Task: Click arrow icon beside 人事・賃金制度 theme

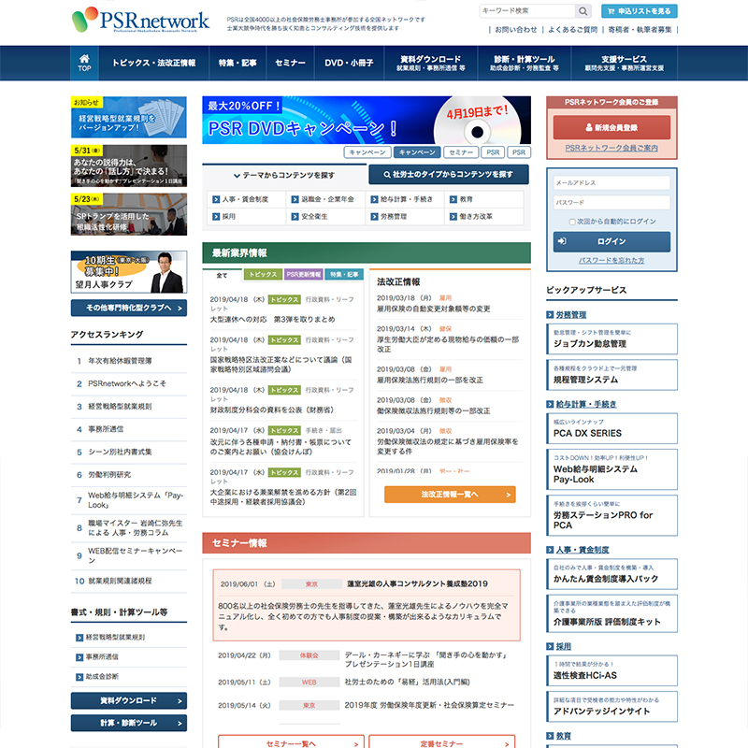Action: click(x=216, y=199)
